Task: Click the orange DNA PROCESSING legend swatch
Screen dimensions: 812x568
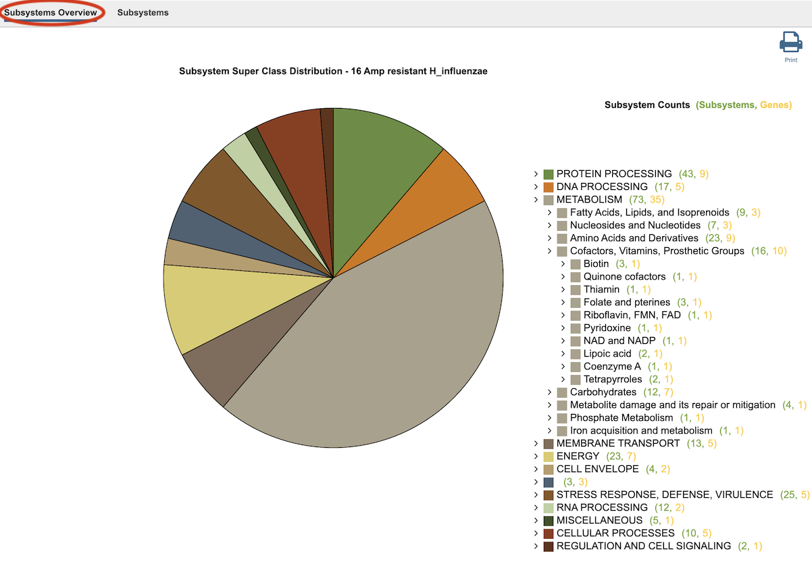Action: coord(549,187)
